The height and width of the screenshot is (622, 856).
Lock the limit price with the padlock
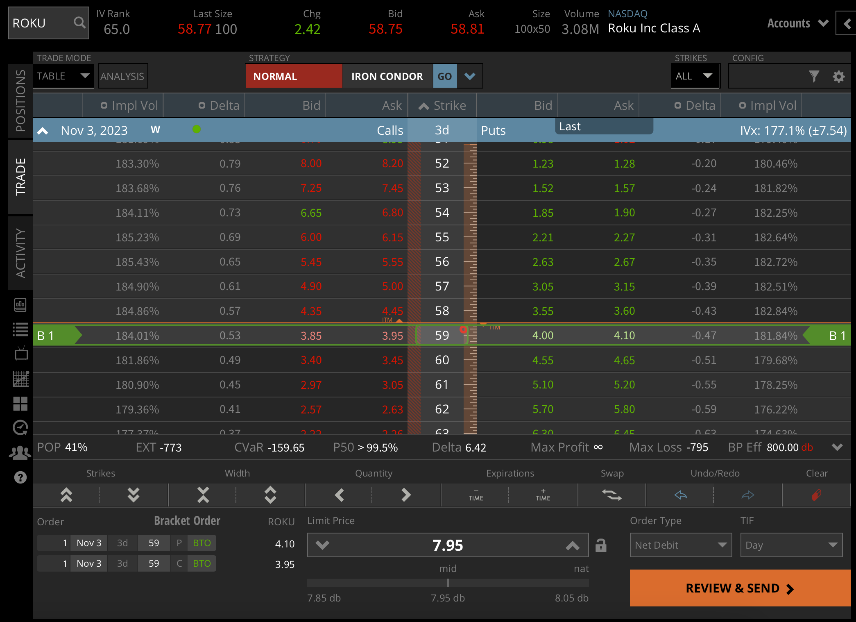[x=601, y=545]
